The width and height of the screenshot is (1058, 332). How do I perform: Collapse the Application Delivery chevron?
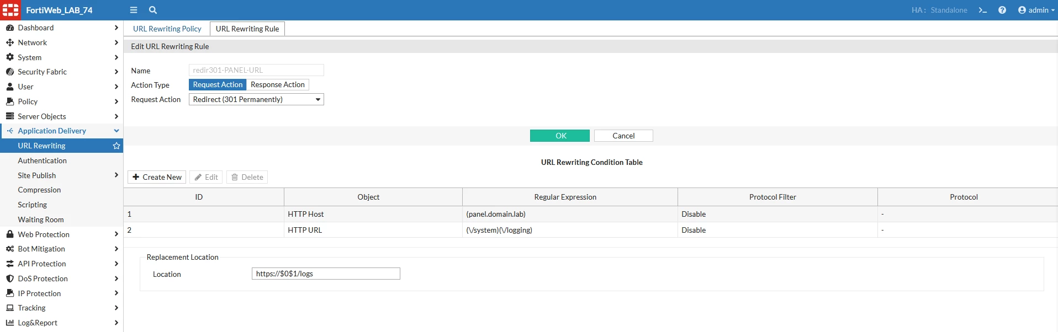(x=116, y=131)
